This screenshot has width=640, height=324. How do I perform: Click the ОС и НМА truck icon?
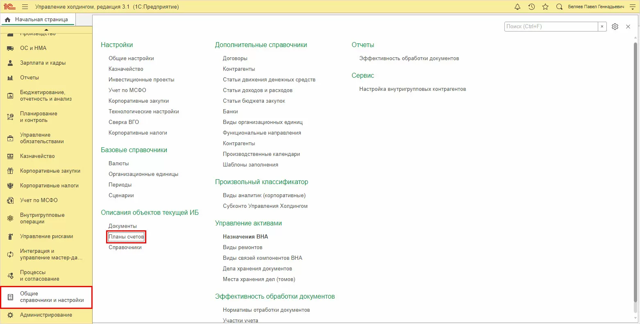(11, 48)
